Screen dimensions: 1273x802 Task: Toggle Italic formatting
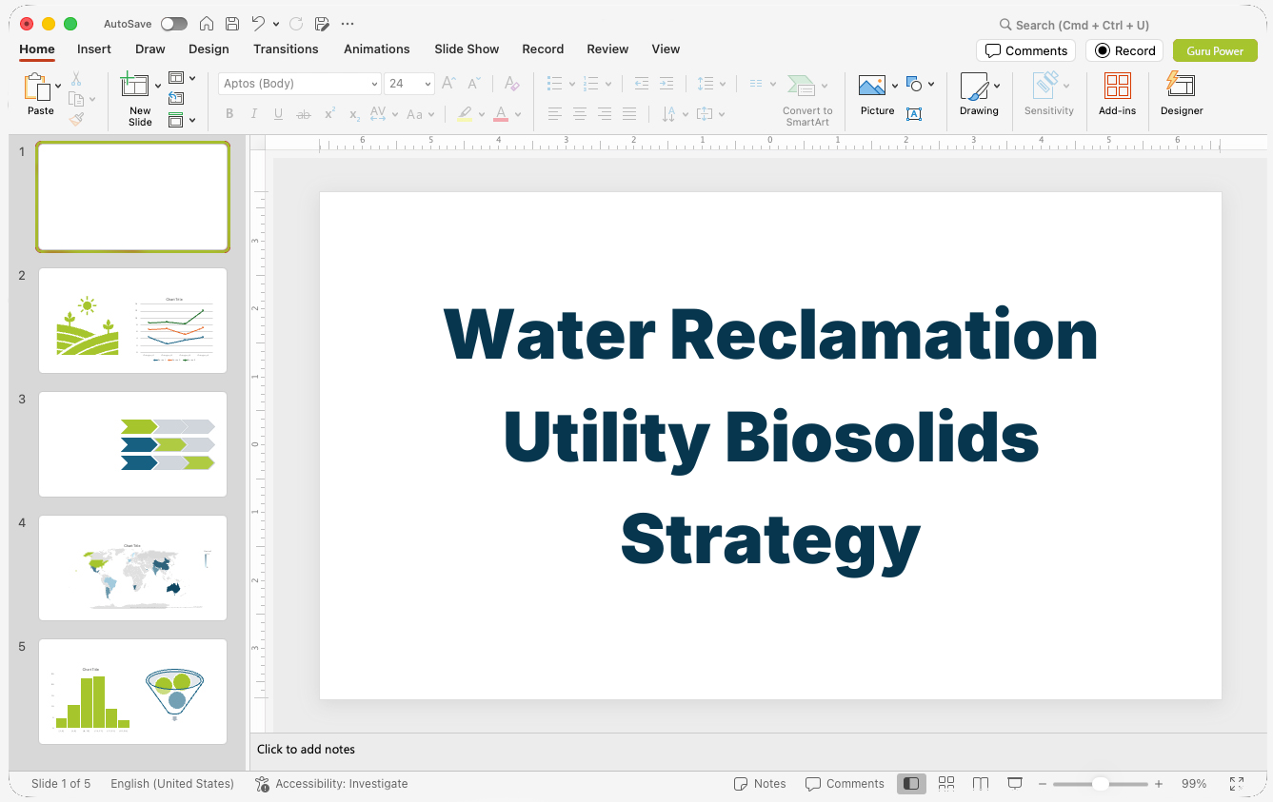[254, 114]
